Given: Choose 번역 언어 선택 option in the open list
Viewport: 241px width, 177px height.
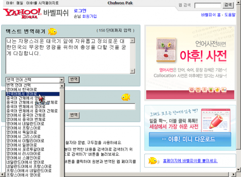Looking at the screenshot, I should pos(33,85).
